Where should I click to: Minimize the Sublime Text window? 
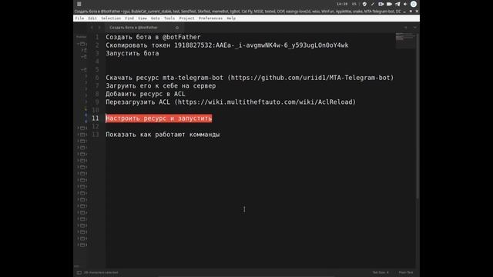pos(404,12)
